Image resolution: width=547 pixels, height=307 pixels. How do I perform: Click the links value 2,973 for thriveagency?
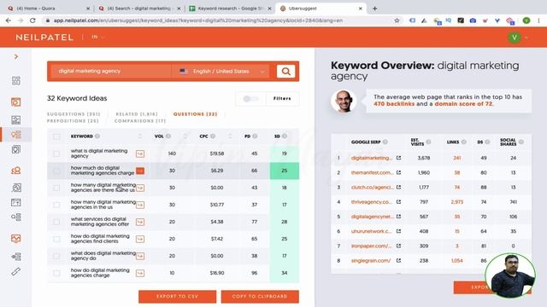pyautogui.click(x=456, y=202)
